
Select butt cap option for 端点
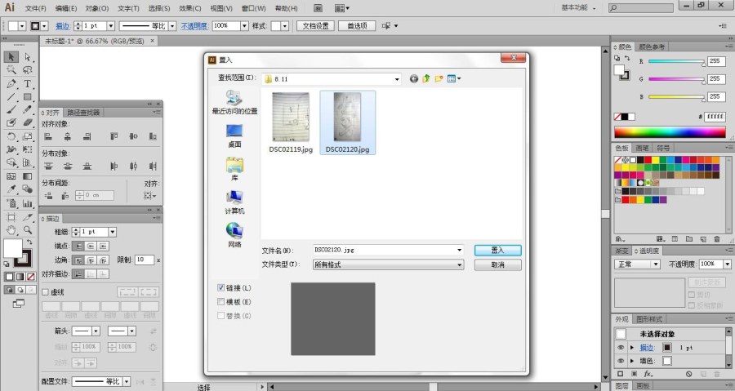(78, 246)
